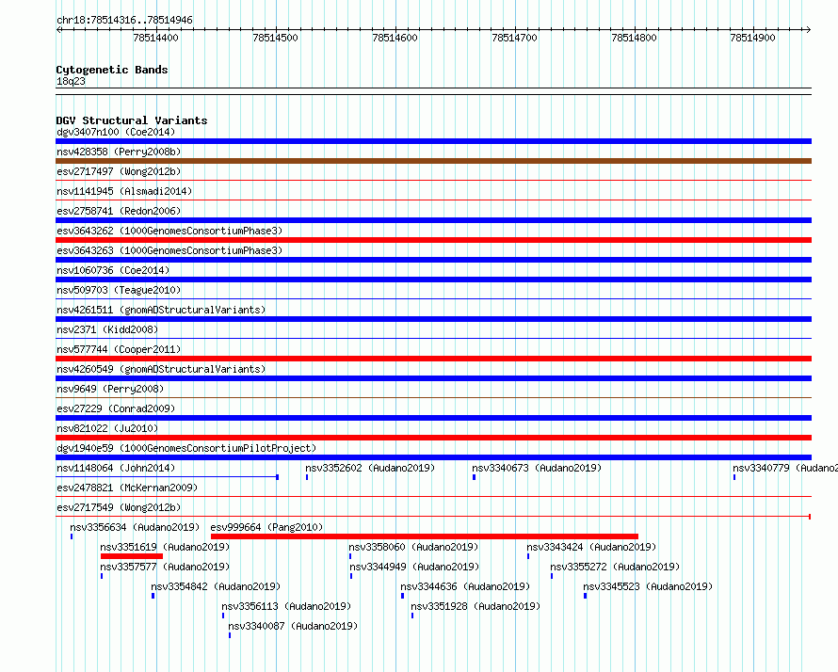Open variant nsv3357577 (Audano2019)
This screenshot has height=672, width=838.
165,567
